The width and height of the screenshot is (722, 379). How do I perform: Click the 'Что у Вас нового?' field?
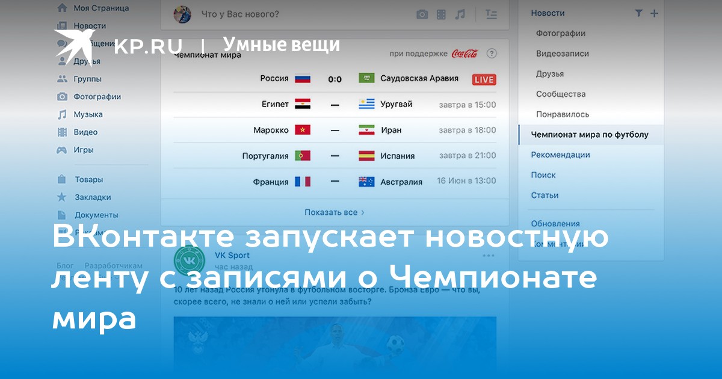tap(241, 14)
